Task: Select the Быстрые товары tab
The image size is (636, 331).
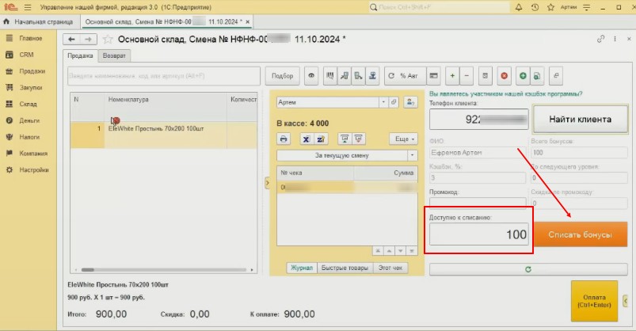Action: [345, 268]
